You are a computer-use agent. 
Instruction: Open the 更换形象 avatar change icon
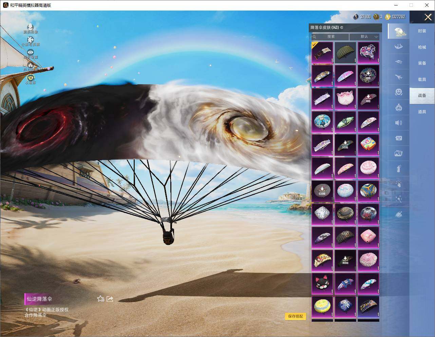(x=31, y=27)
